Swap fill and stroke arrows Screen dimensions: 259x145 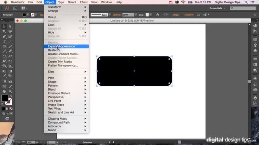coord(11,95)
